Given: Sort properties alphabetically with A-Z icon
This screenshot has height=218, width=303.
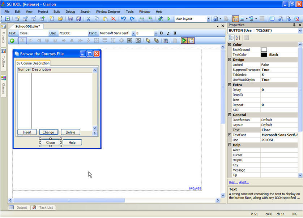Looking at the screenshot, I should click(x=238, y=38).
